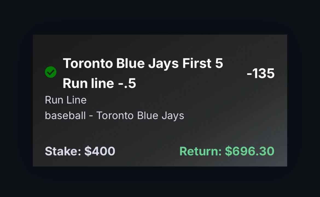
Task: Open the Toronto Blue Jays First 5 title
Action: pyautogui.click(x=143, y=63)
